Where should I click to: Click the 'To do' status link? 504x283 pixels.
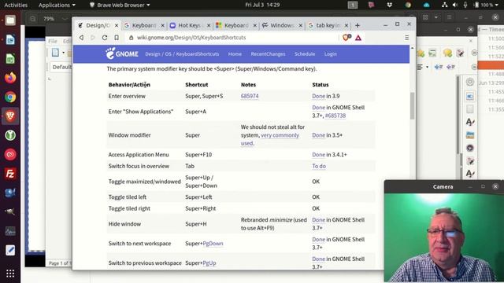click(x=319, y=166)
